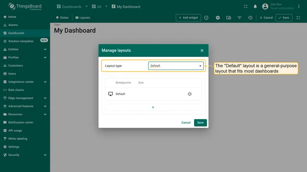Add a new breakpoint with plus
Screen dimensions: 307x172
point(153,107)
